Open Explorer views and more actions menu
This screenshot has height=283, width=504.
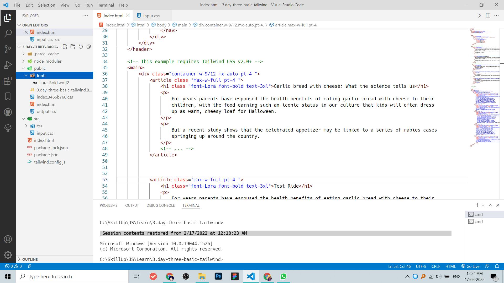[x=86, y=15]
